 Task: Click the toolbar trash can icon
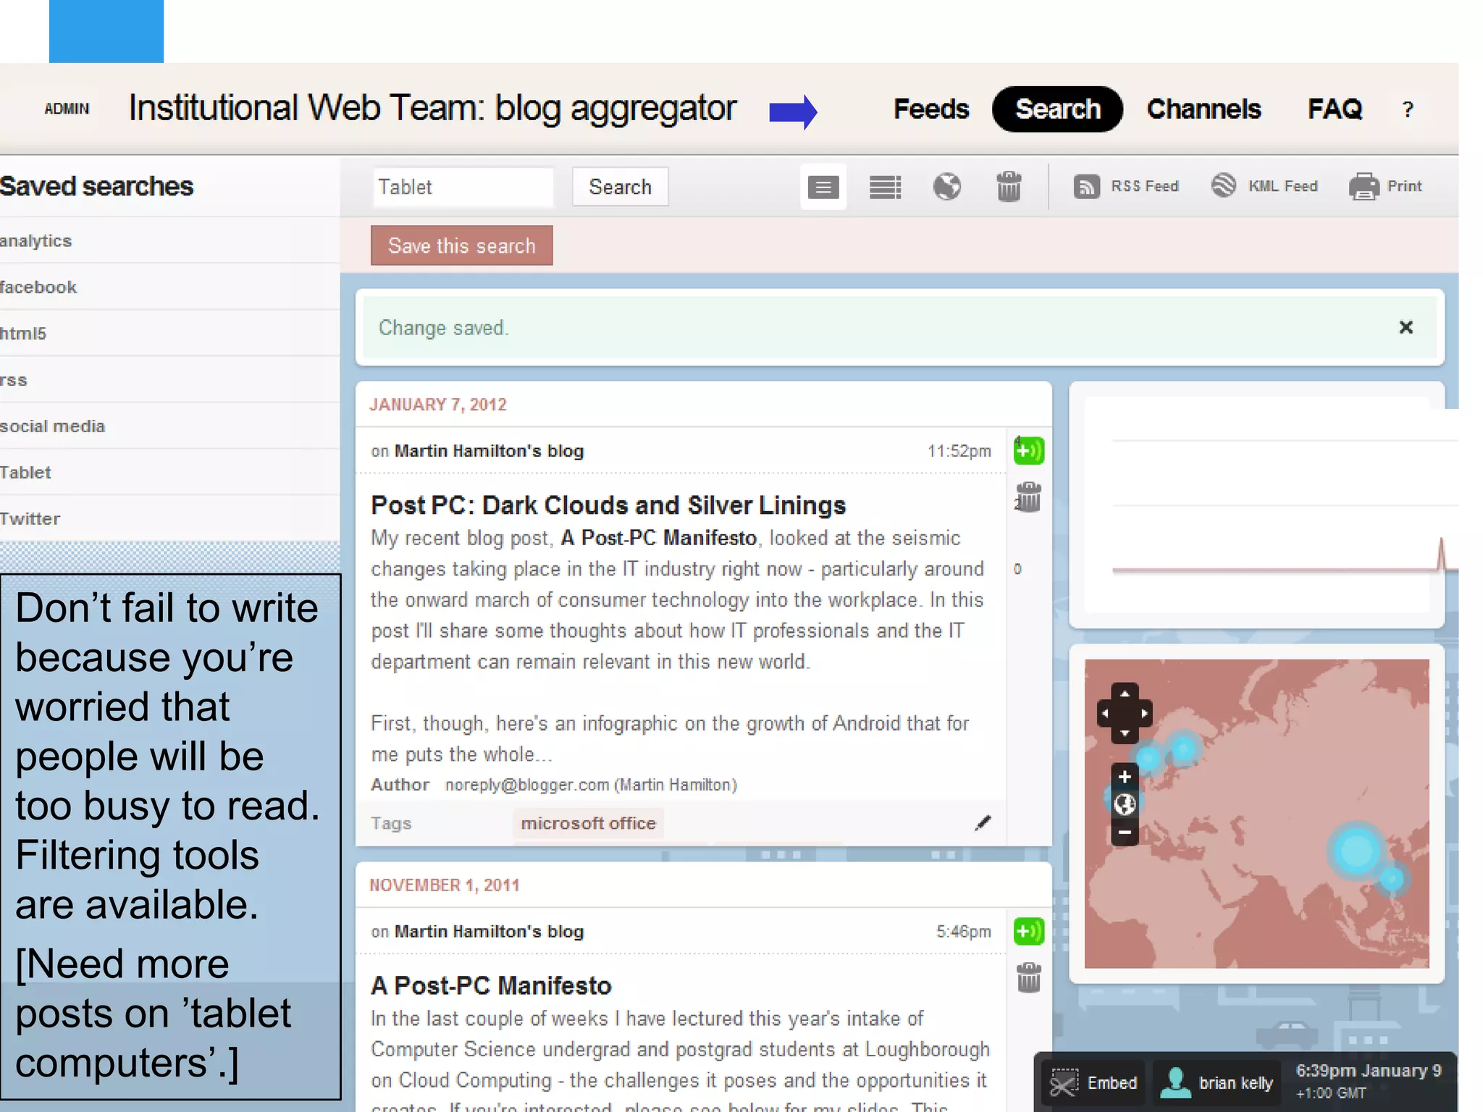[1008, 187]
